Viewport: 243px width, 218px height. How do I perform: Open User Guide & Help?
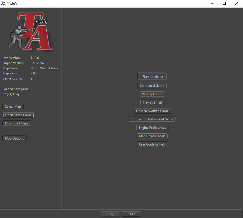152,144
